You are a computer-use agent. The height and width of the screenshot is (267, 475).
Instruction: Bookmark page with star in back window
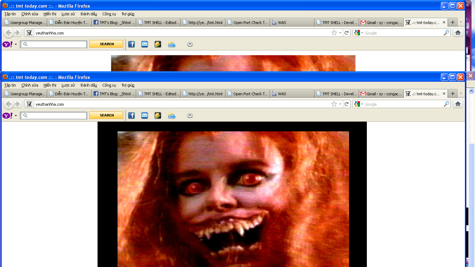pos(334,33)
